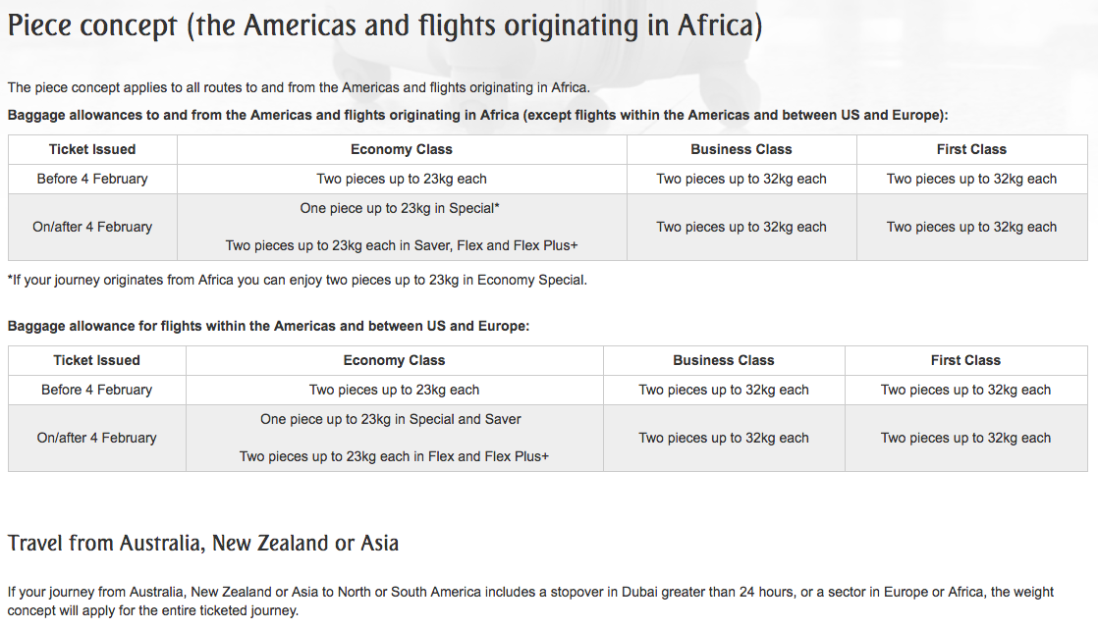Click the 'flights within the Americas' bold heading

click(268, 326)
